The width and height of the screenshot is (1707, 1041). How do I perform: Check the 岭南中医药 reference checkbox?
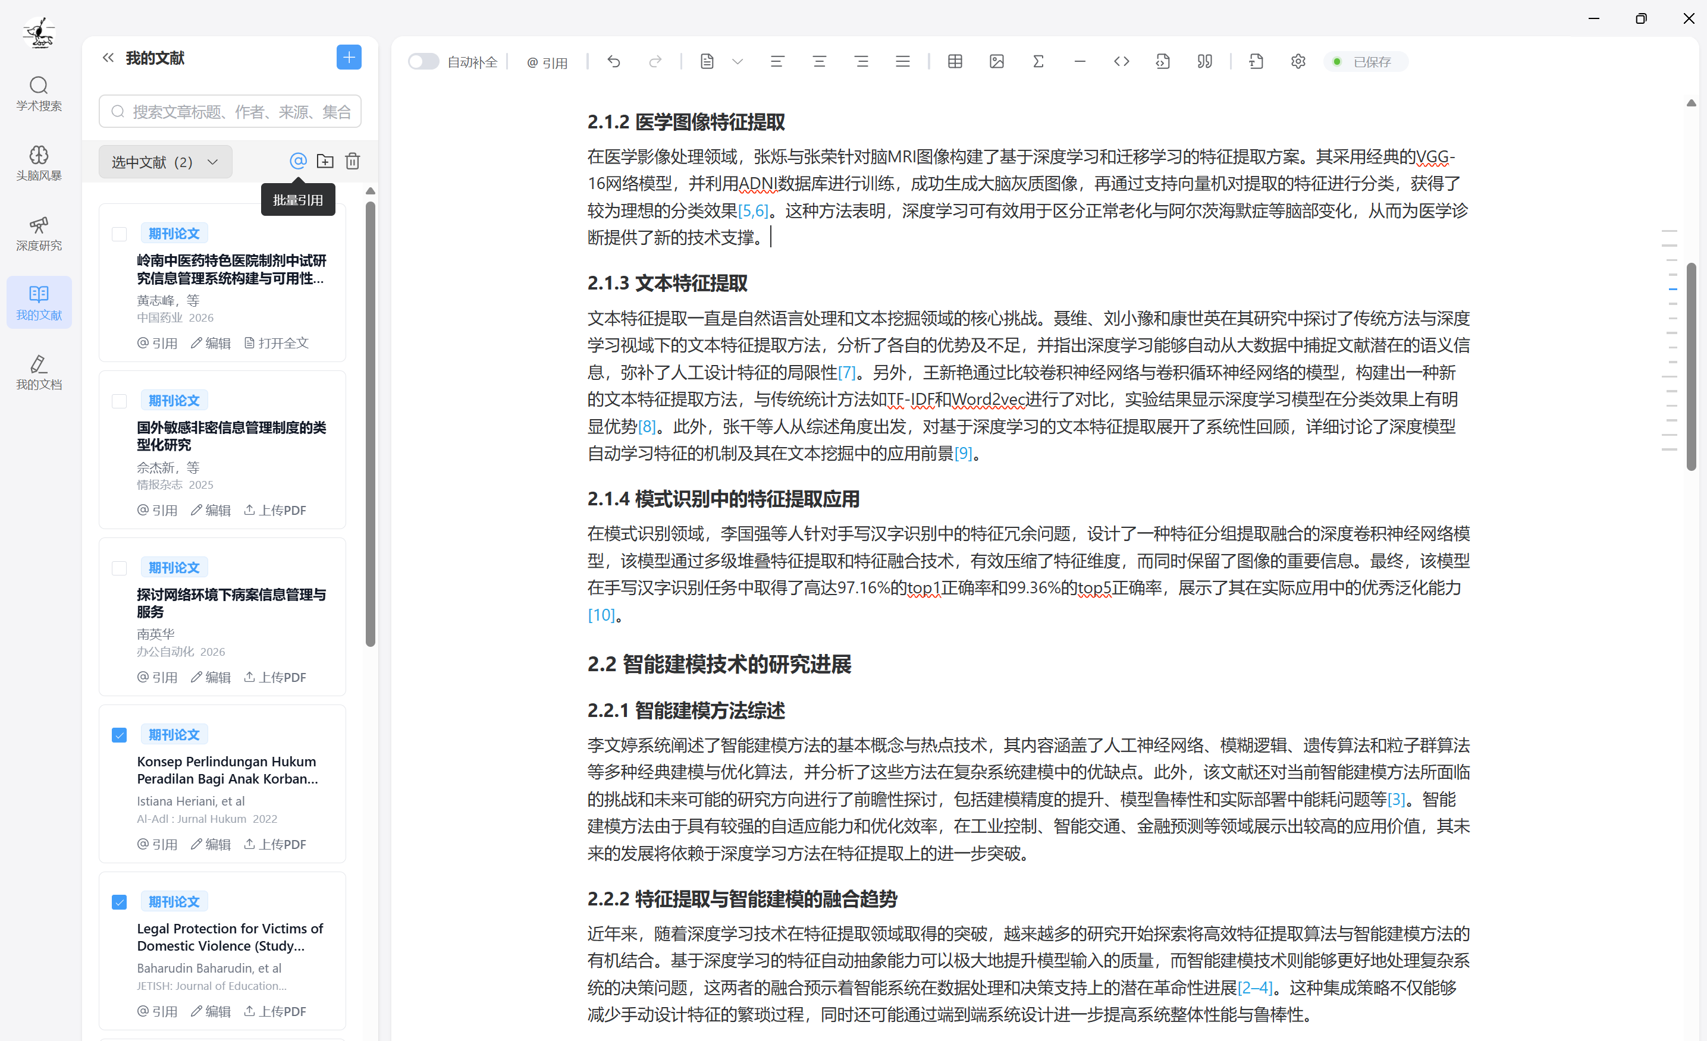point(119,234)
